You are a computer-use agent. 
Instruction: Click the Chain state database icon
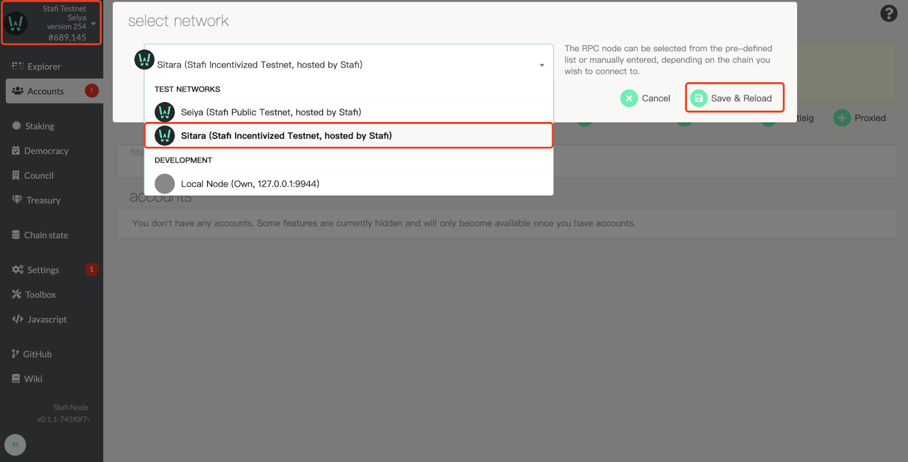click(x=16, y=234)
